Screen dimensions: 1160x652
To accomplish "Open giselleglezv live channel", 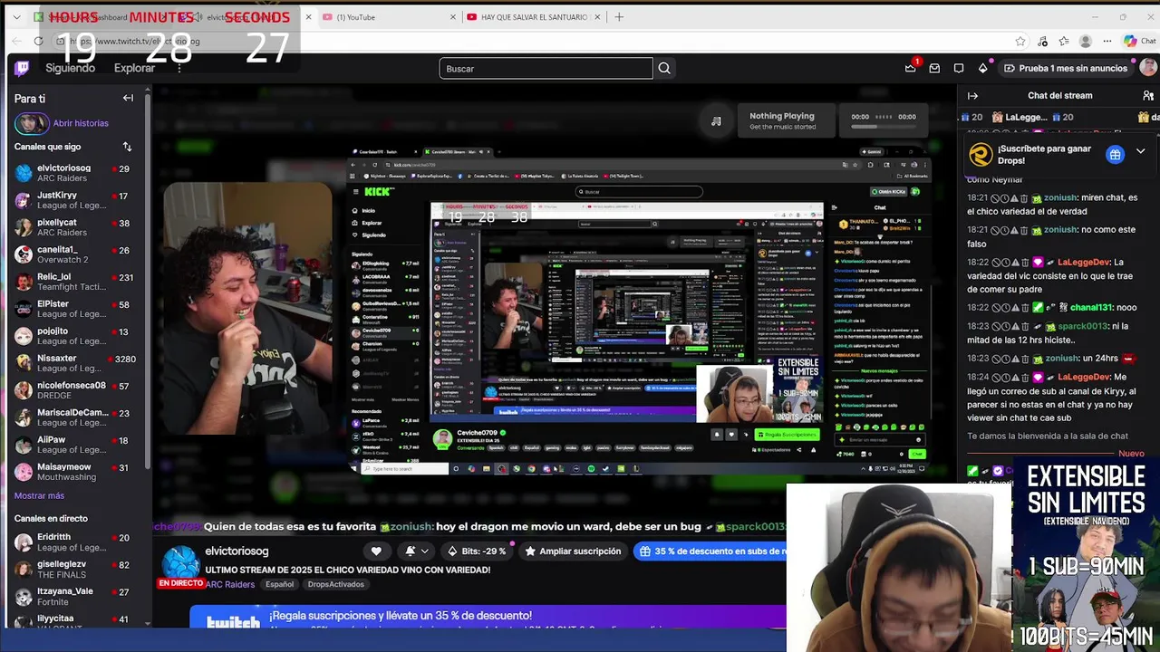I will click(x=75, y=569).
